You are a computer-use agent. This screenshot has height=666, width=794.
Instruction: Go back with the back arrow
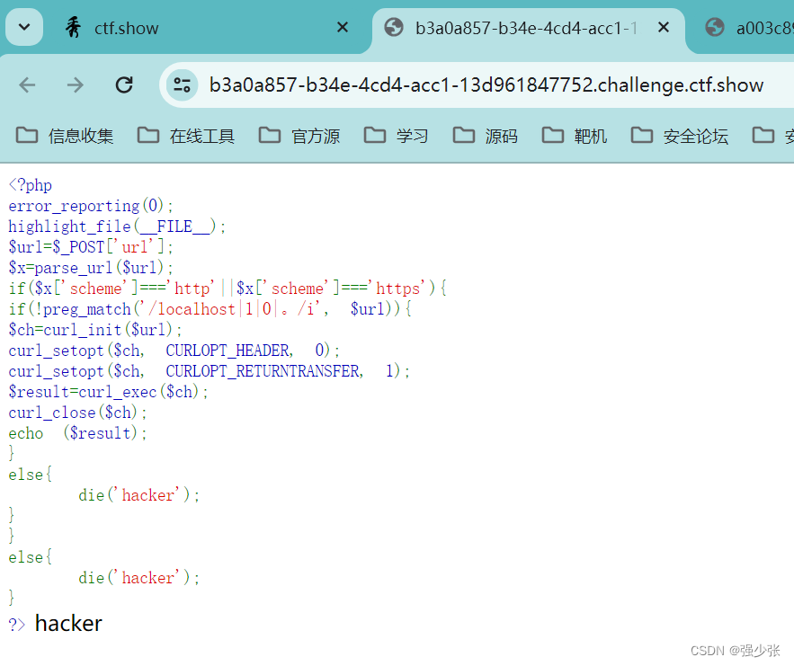pyautogui.click(x=27, y=84)
